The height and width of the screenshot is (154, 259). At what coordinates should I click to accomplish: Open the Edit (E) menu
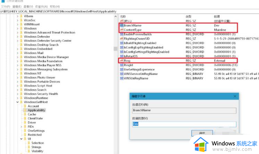pyautogui.click(x=17, y=7)
